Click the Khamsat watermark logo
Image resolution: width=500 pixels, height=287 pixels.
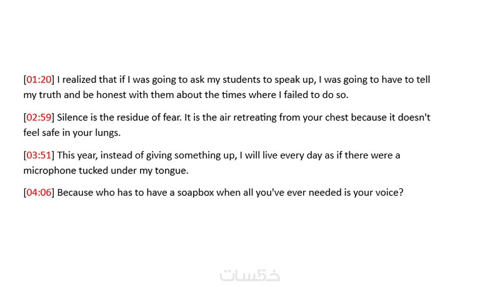click(x=250, y=275)
